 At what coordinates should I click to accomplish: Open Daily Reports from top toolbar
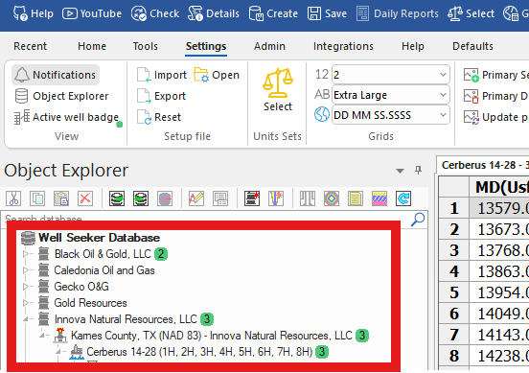tap(398, 13)
